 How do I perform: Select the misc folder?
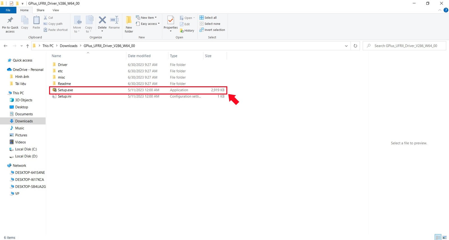point(61,77)
